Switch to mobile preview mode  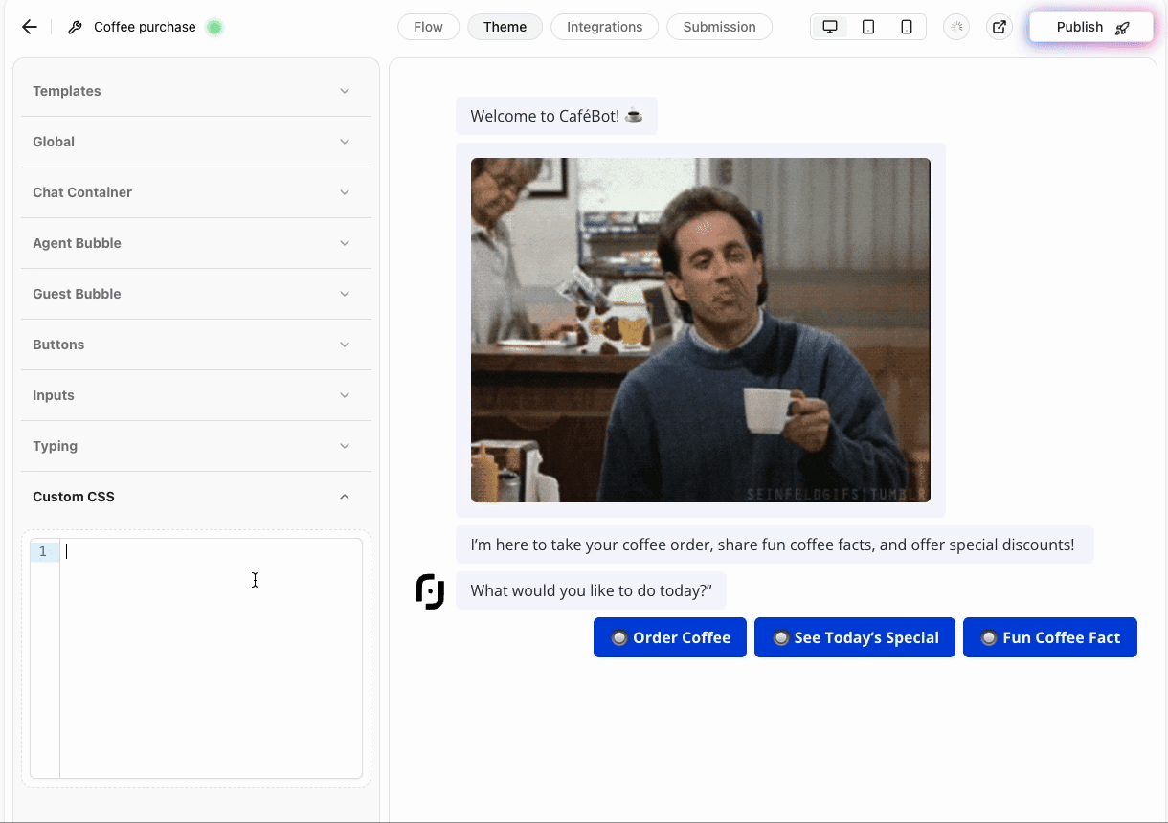click(x=906, y=27)
